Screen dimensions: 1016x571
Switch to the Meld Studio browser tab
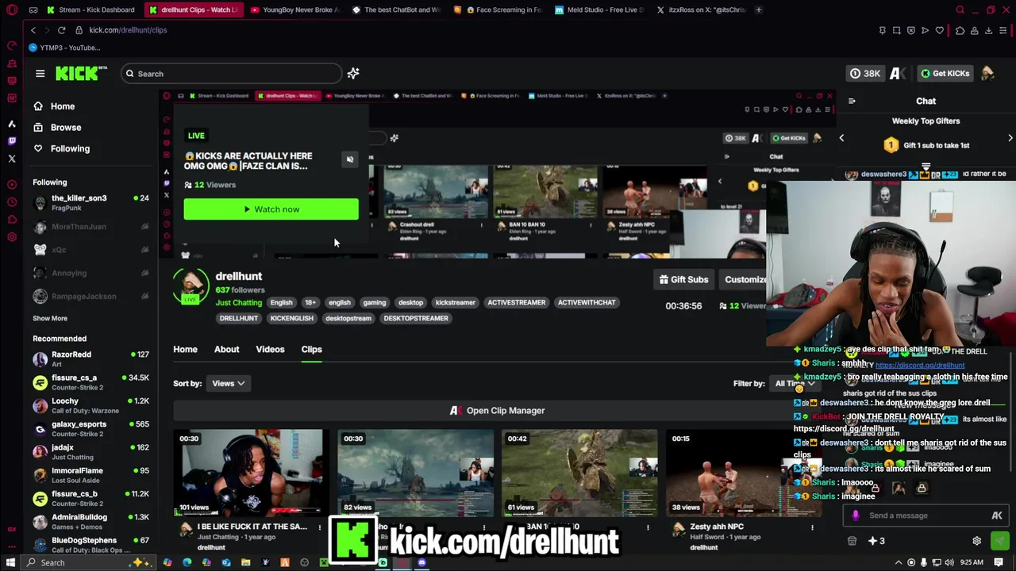click(599, 10)
